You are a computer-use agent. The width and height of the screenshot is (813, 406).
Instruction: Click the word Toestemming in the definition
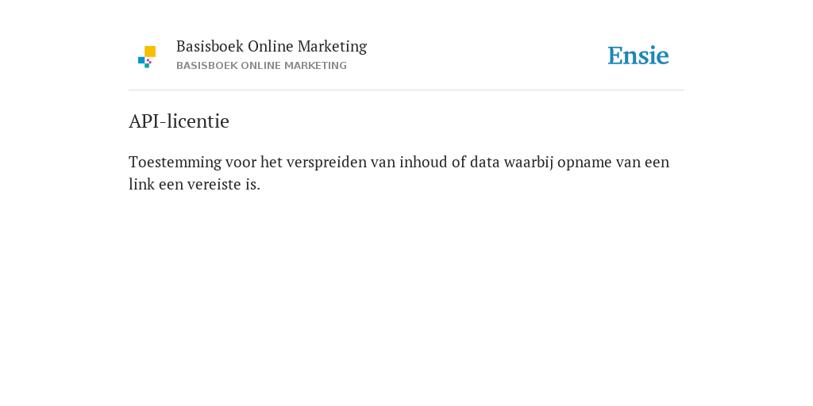[x=175, y=162]
